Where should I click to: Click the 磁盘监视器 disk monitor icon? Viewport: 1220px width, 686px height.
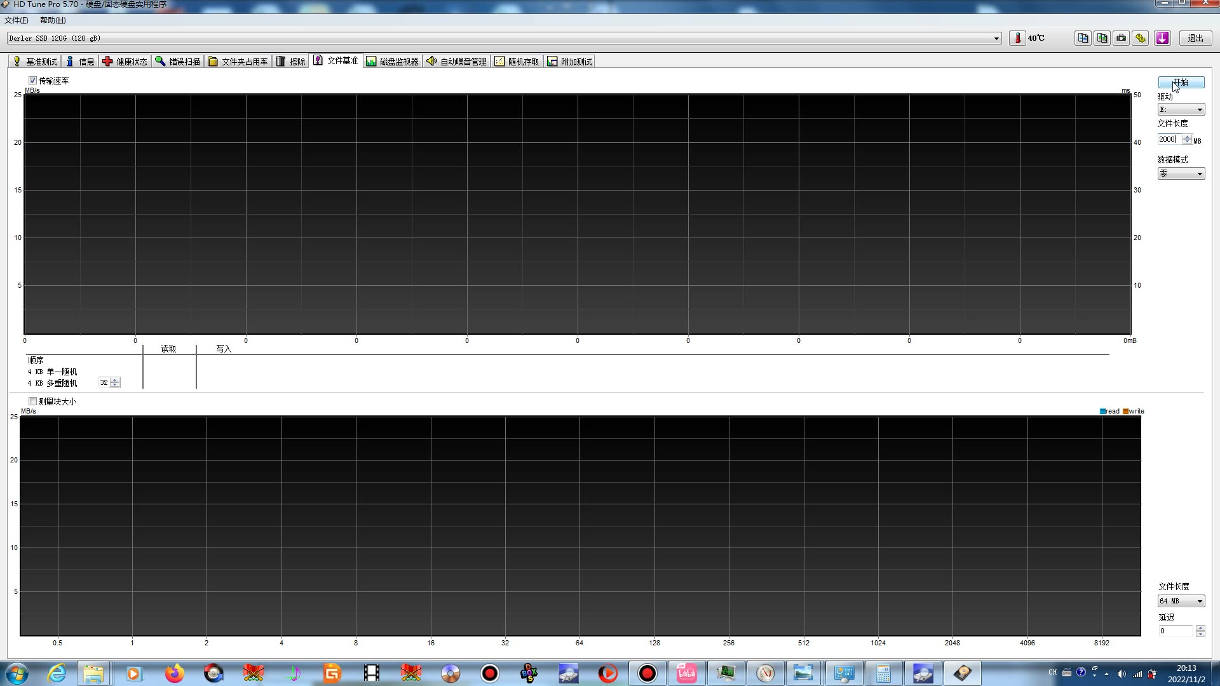(x=394, y=61)
